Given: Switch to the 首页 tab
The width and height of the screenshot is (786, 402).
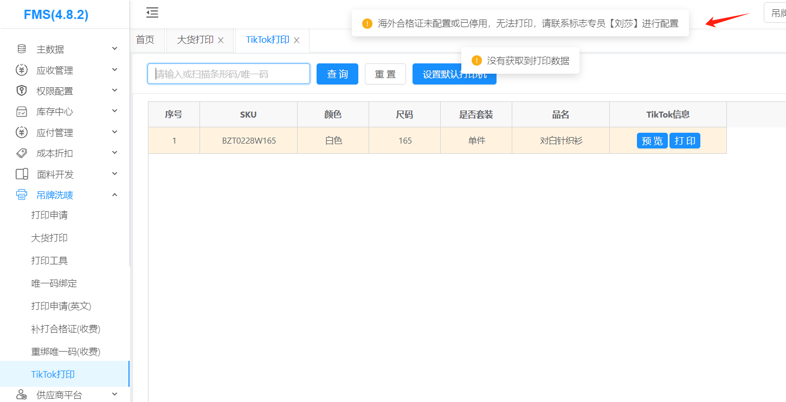Looking at the screenshot, I should coord(145,40).
